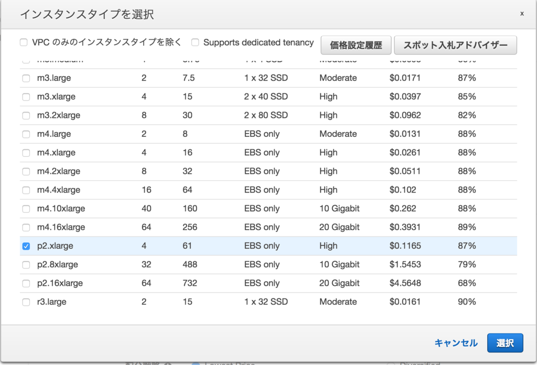
Task: Click the m4.10xlarge instance name
Action: click(61, 209)
